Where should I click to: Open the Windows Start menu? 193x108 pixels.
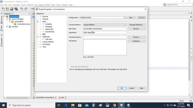tap(3, 105)
